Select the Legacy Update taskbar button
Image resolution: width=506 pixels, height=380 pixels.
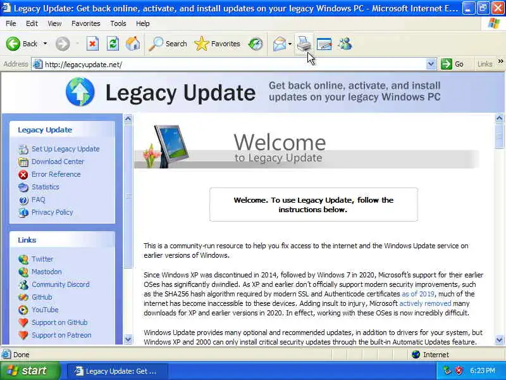117,371
